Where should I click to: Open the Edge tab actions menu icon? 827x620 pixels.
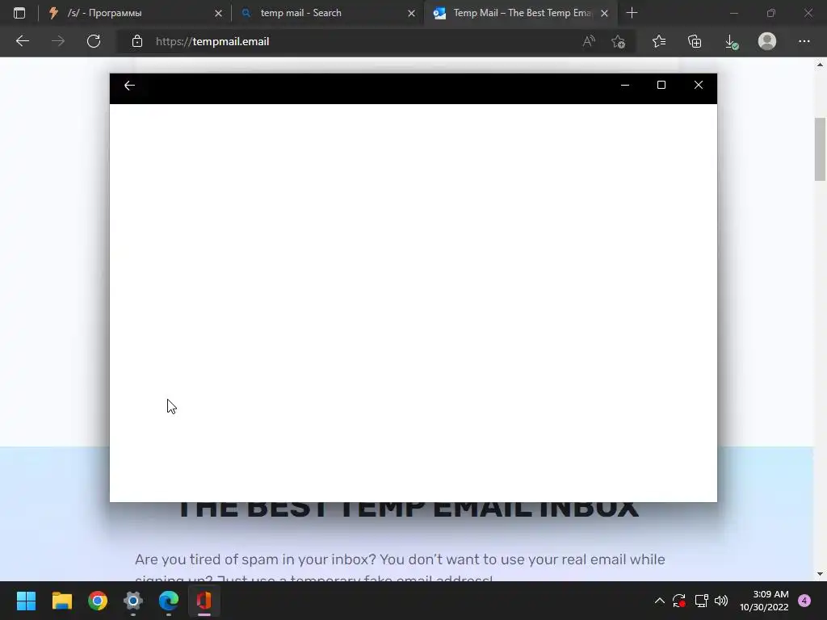tap(19, 13)
